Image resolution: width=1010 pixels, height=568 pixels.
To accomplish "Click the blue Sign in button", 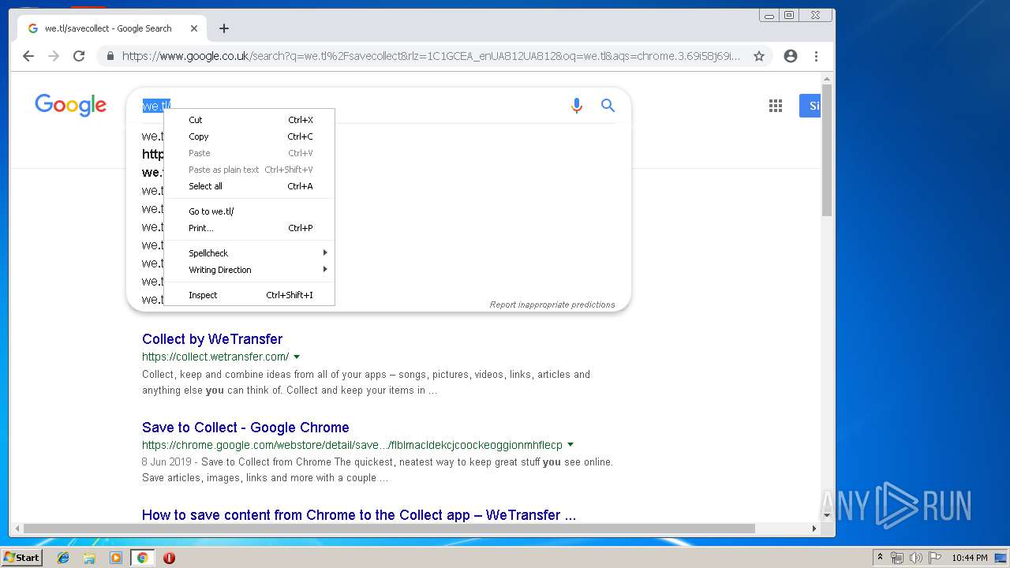I will pos(810,106).
